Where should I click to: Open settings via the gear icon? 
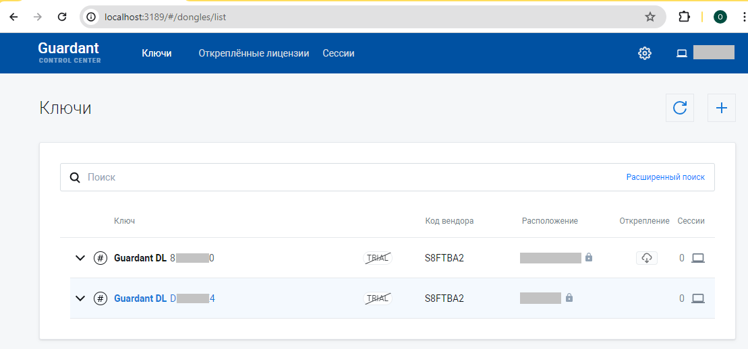(645, 53)
